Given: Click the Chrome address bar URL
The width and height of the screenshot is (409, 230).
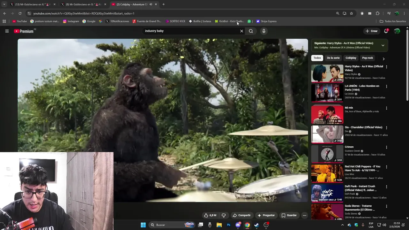Looking at the screenshot, I should [84, 13].
